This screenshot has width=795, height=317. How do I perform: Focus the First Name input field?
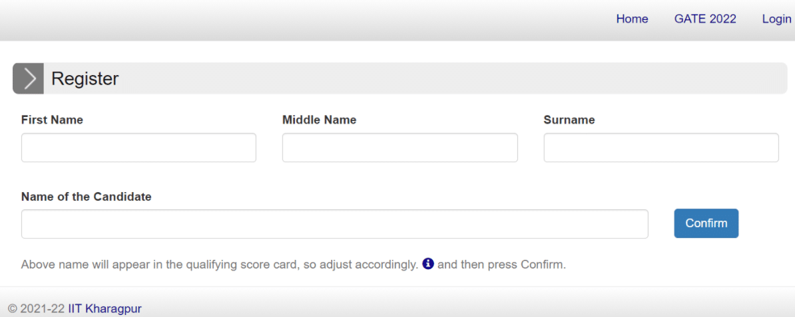(x=138, y=148)
